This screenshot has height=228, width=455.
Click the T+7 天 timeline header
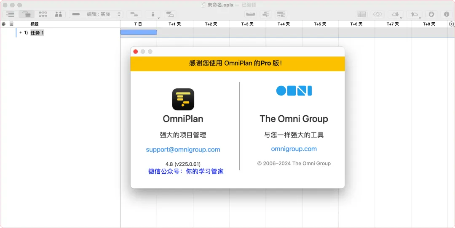[x=393, y=24]
